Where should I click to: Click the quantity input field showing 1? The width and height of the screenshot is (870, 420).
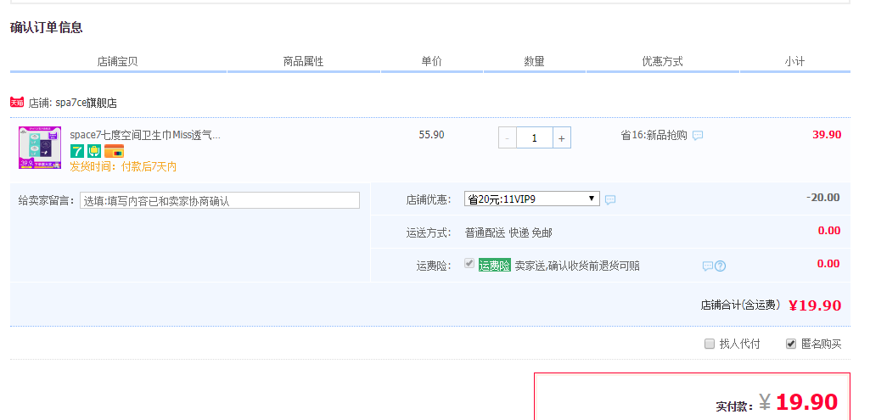pyautogui.click(x=535, y=138)
